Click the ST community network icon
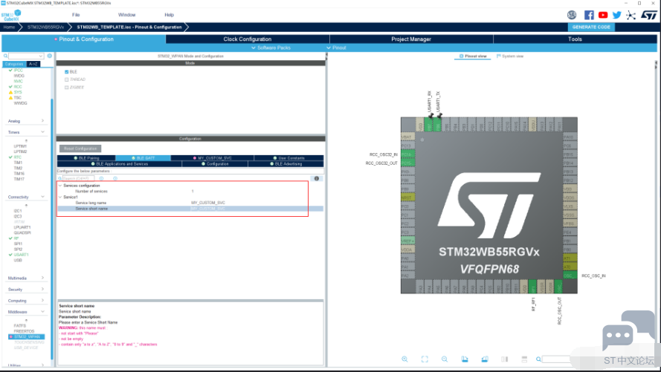 (x=631, y=15)
